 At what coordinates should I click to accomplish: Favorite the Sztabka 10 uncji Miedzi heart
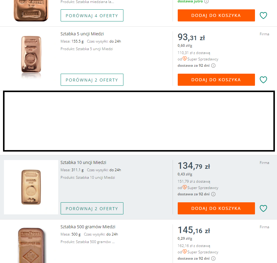(x=263, y=208)
